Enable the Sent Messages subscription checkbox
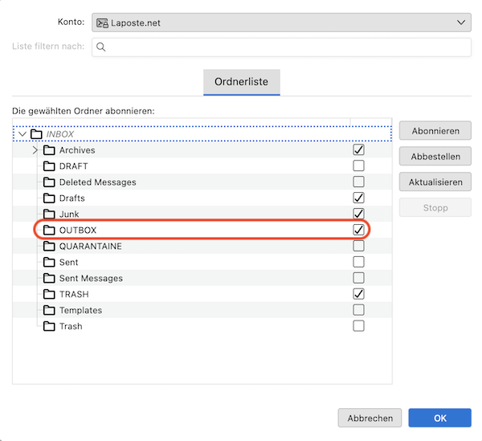 pyautogui.click(x=358, y=279)
